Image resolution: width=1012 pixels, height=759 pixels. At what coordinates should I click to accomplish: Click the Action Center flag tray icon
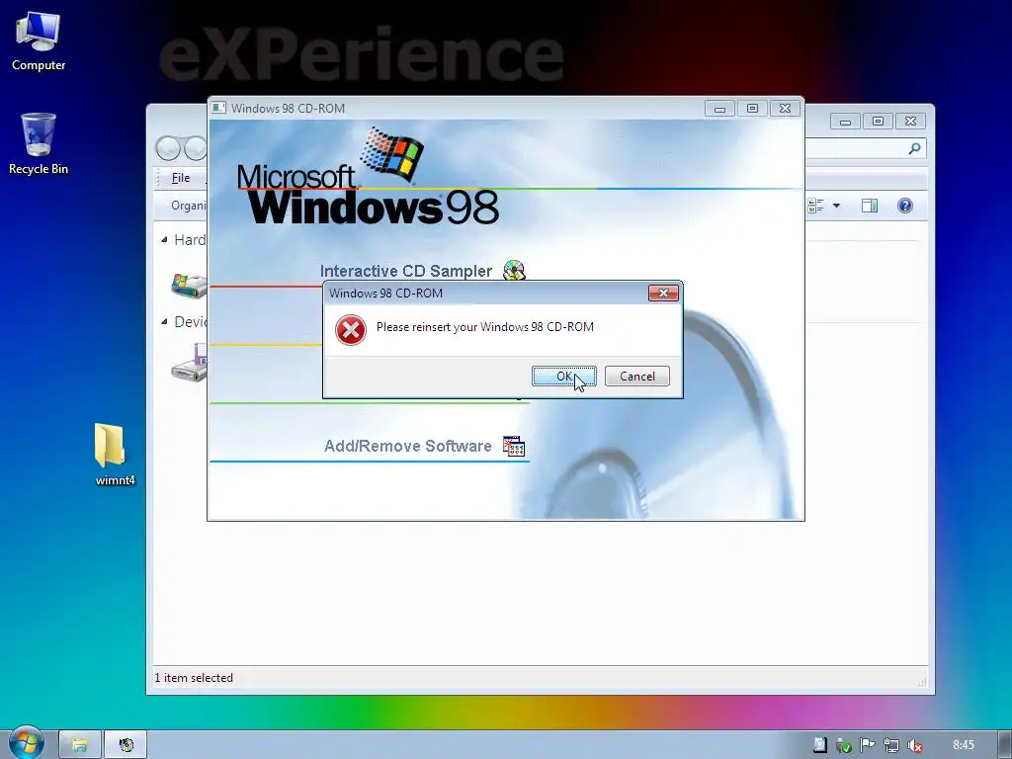(x=867, y=745)
